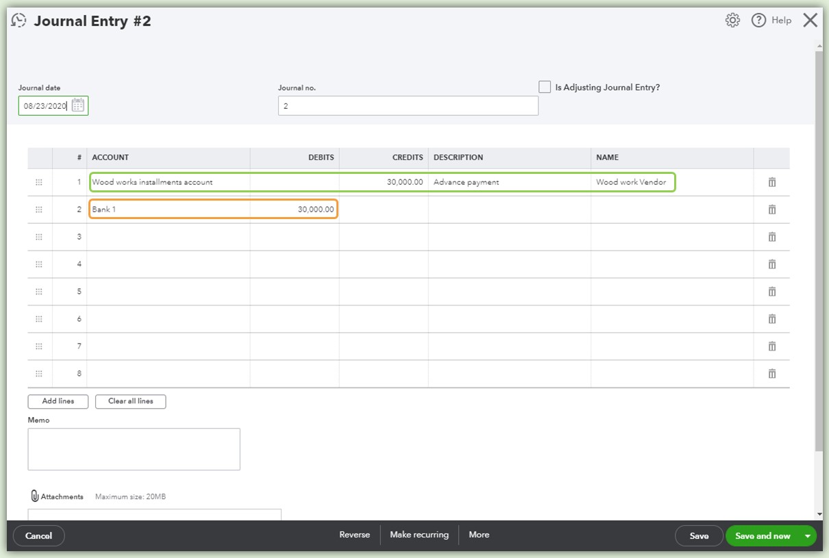Delete line 8 using trash icon
829x558 pixels.
[x=772, y=374]
